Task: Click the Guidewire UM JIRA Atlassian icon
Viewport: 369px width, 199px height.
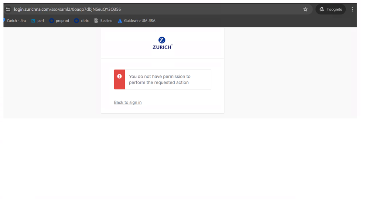Action: pyautogui.click(x=120, y=21)
